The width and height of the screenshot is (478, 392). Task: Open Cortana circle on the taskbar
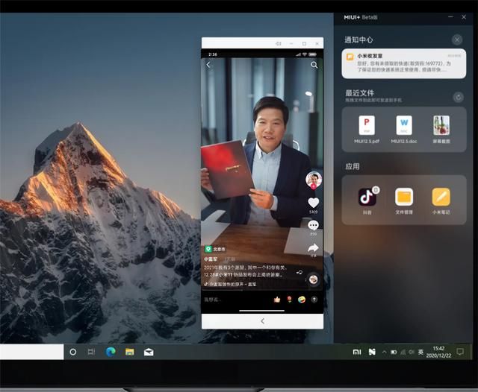click(73, 352)
